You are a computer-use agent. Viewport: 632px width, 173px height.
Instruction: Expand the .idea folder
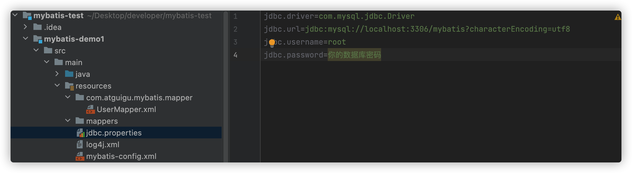tap(26, 27)
